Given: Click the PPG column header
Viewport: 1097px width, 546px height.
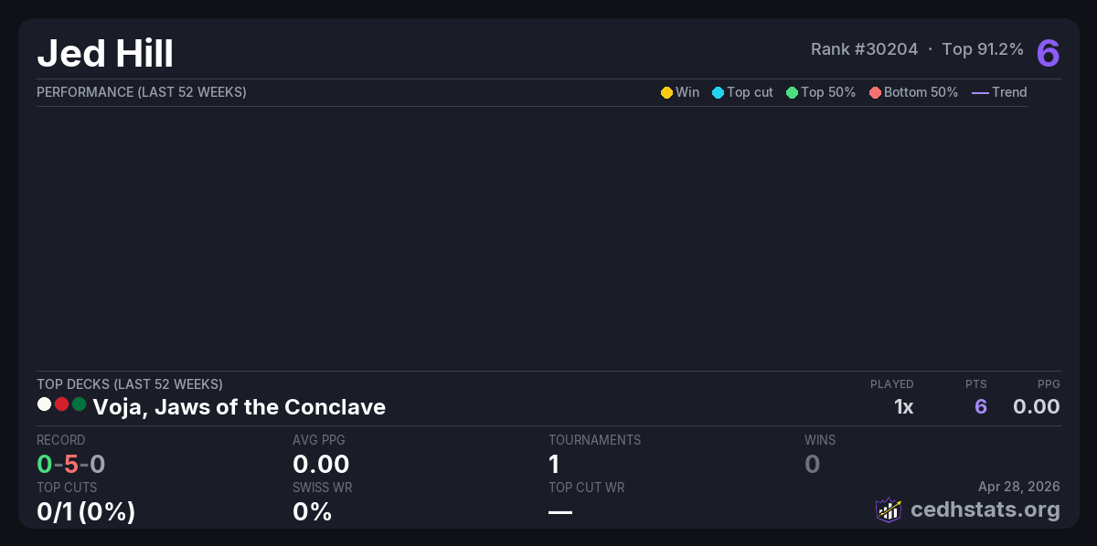Looking at the screenshot, I should click(1049, 384).
